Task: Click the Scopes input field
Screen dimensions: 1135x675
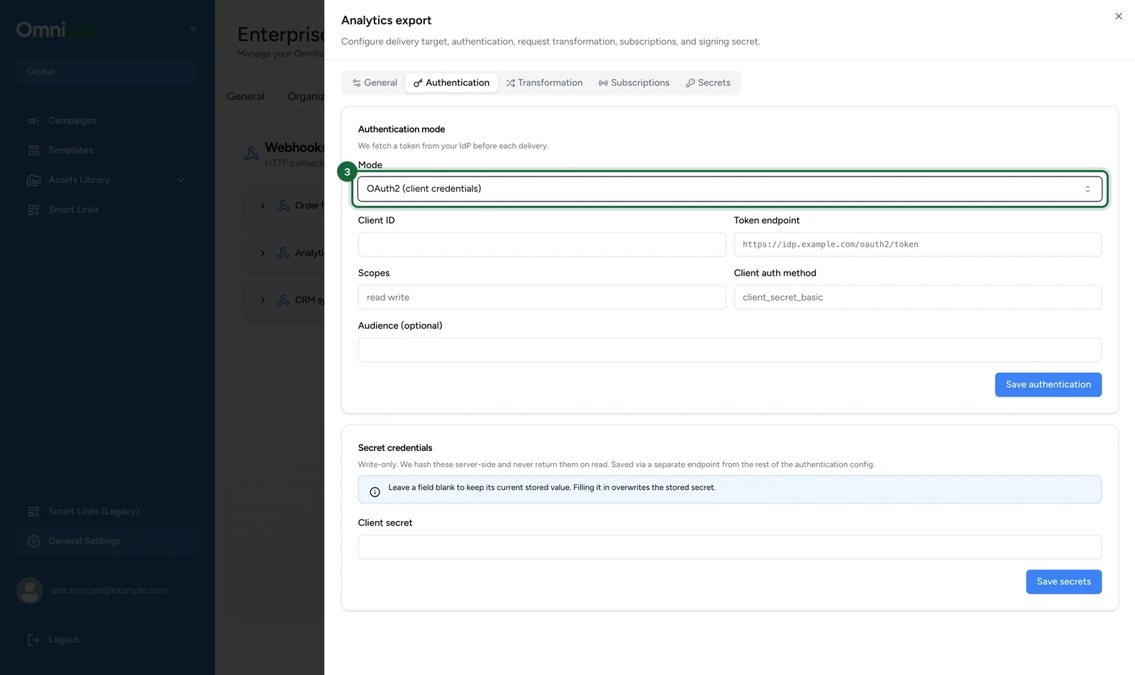Action: 542,297
